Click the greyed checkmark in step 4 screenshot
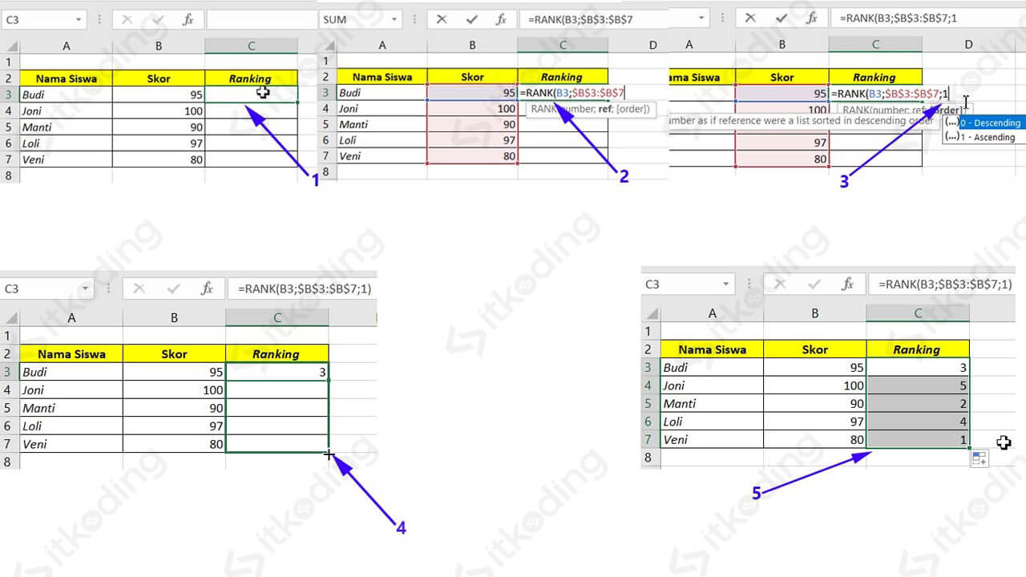This screenshot has height=577, width=1026. coord(174,288)
